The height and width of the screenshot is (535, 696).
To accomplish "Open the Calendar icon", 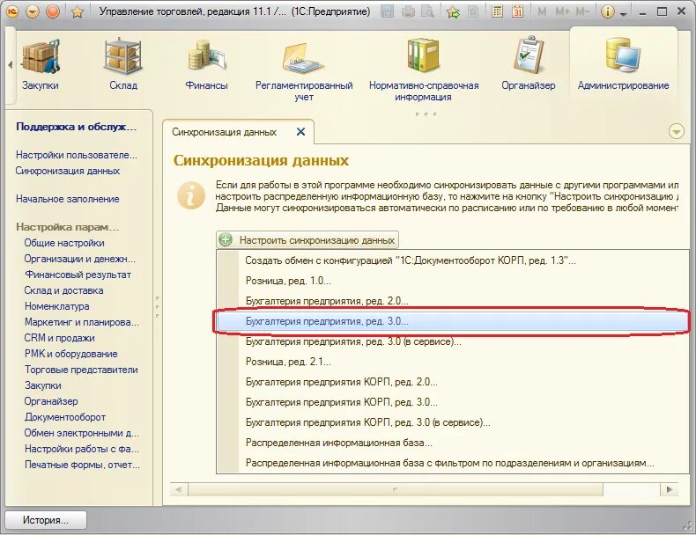I will click(x=517, y=11).
